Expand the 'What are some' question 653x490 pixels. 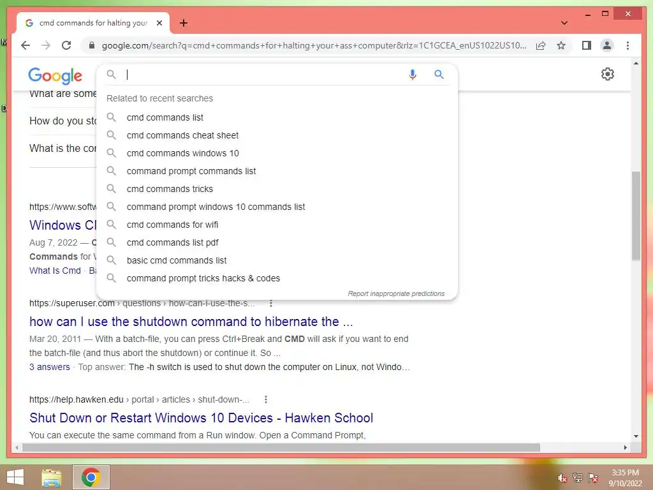pyautogui.click(x=63, y=94)
